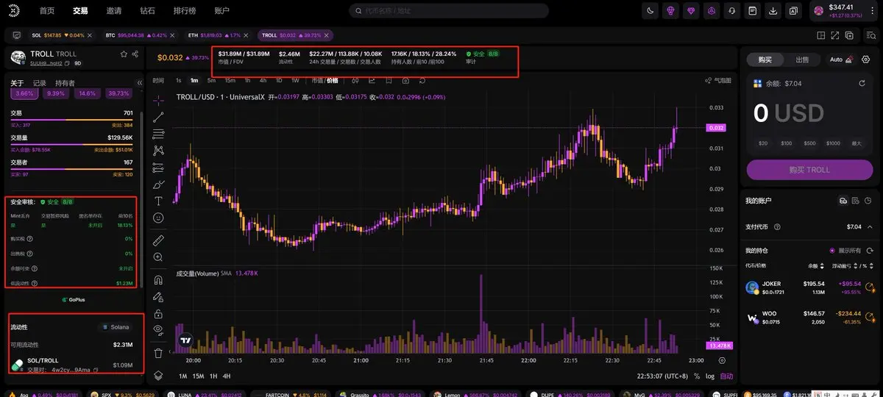Viewport: 883px width, 397px height.
Task: Toggle Auto trading mode
Action: click(x=842, y=60)
